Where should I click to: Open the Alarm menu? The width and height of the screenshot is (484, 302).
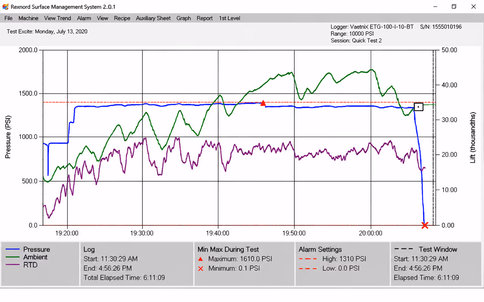point(84,18)
